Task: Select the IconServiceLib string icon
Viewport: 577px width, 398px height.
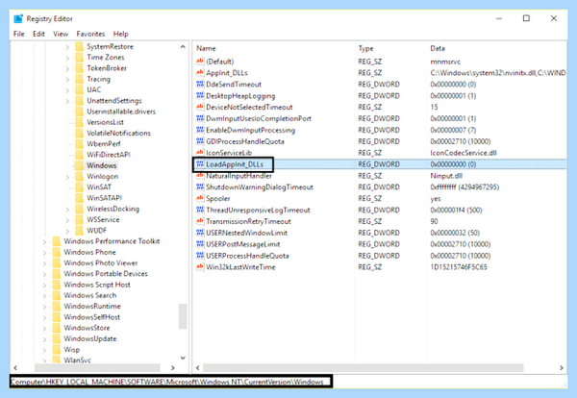Action: 200,152
